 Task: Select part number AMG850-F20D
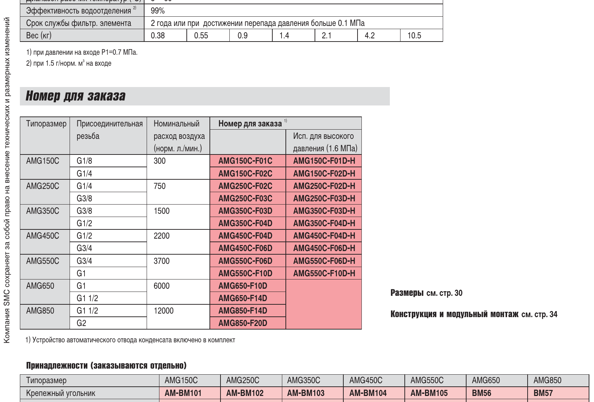[243, 323]
